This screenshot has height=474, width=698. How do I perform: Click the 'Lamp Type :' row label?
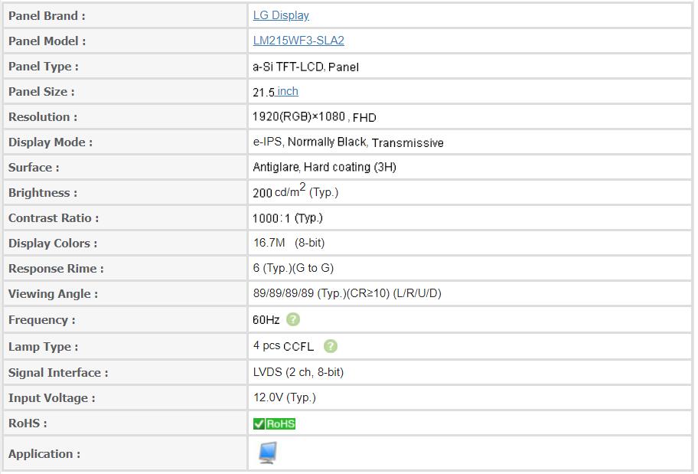(44, 347)
